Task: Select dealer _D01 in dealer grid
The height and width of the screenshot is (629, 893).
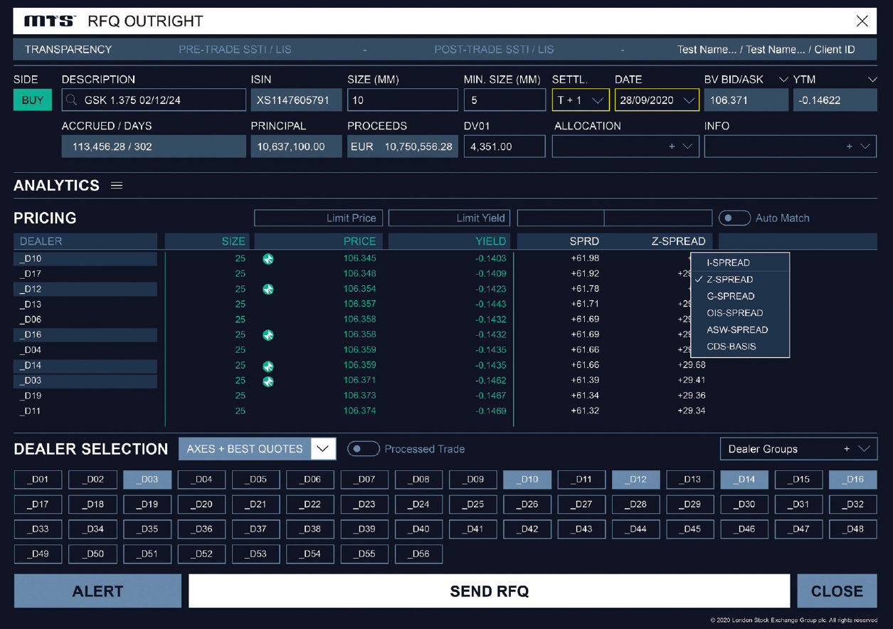Action: click(38, 480)
